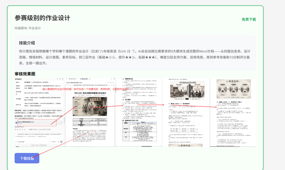The height and width of the screenshot is (170, 285).
Task: Click the 下载技能 button
Action: coord(27,158)
